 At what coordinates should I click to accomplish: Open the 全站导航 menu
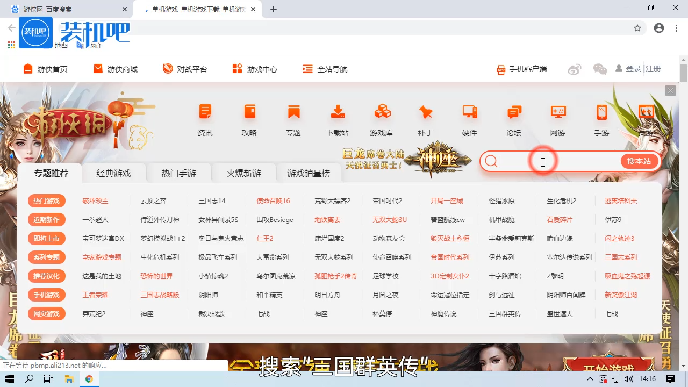pos(325,69)
